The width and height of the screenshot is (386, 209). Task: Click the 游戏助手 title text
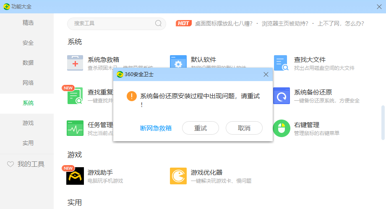tap(100, 173)
